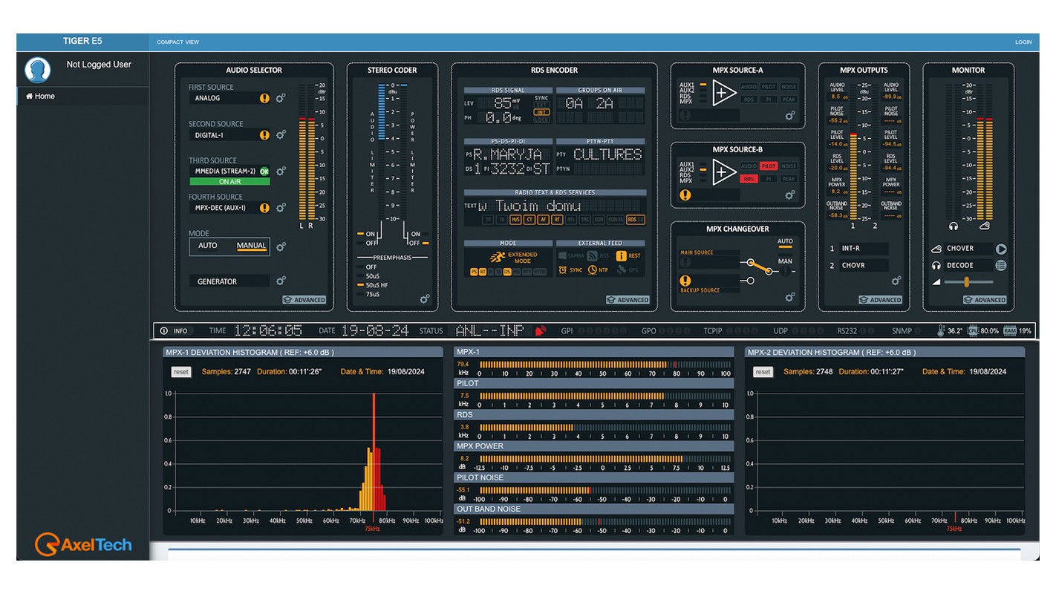
Task: Open Home in the sidebar
Action: (x=45, y=97)
